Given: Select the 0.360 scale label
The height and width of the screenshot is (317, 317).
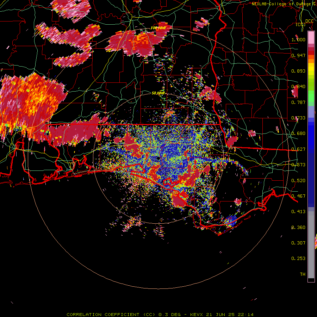Looking at the screenshot, I should click(x=298, y=228).
